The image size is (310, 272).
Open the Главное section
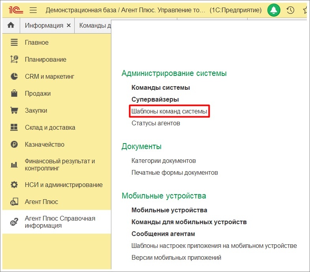[x=56, y=42]
